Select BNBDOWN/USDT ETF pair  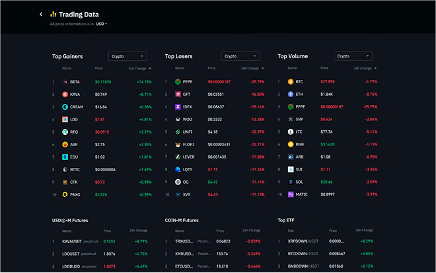coord(303,266)
